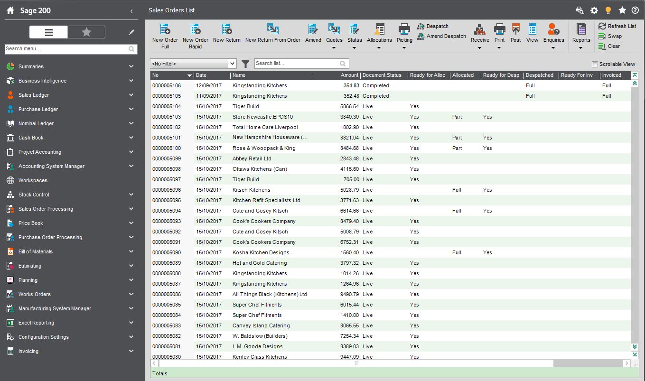Expand the Summaries menu chevron
The width and height of the screenshot is (645, 381).
(131, 66)
